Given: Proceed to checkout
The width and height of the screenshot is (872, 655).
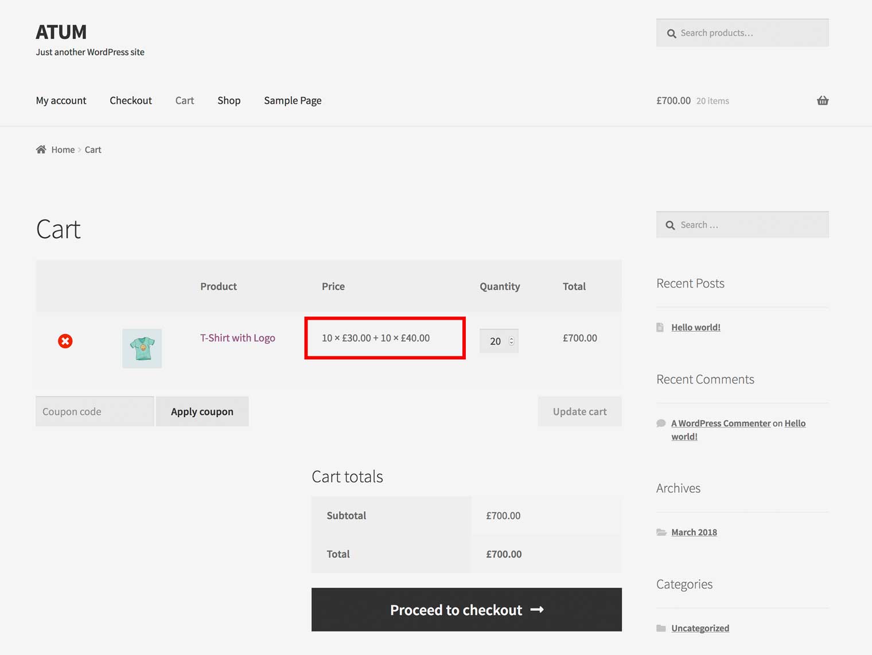Looking at the screenshot, I should 466,610.
